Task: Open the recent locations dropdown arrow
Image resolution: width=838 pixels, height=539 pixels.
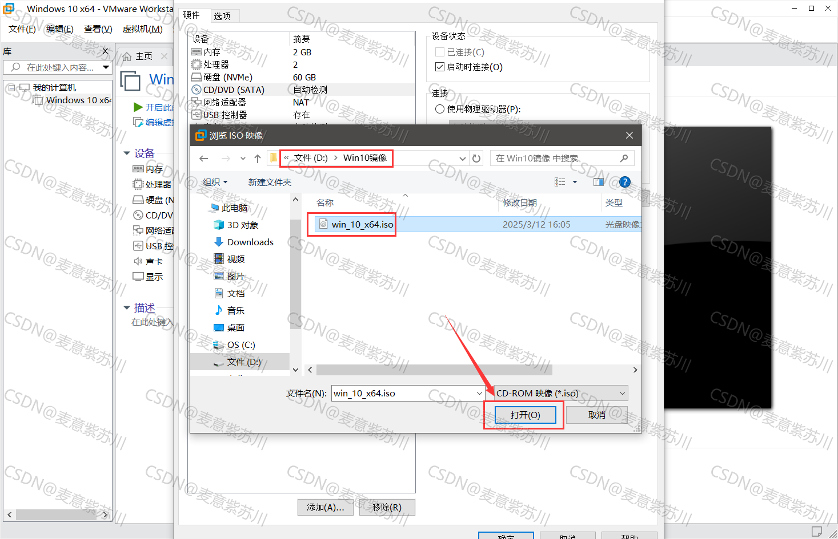Action: point(243,159)
